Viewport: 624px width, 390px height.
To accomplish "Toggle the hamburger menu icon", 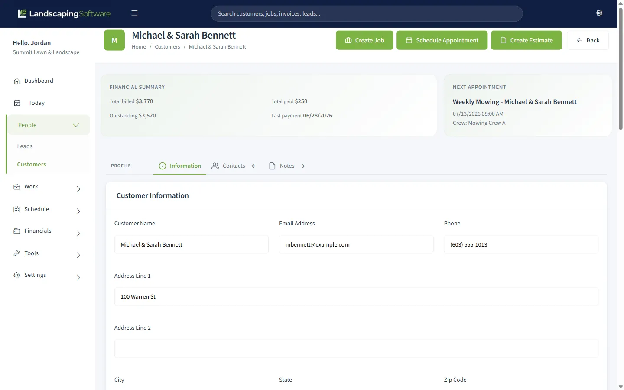I will (134, 13).
